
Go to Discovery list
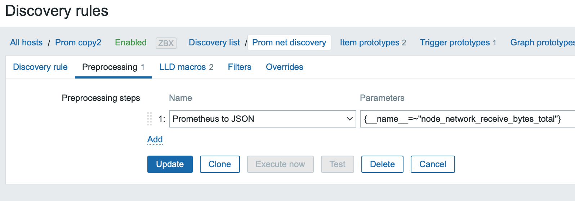[x=214, y=43]
